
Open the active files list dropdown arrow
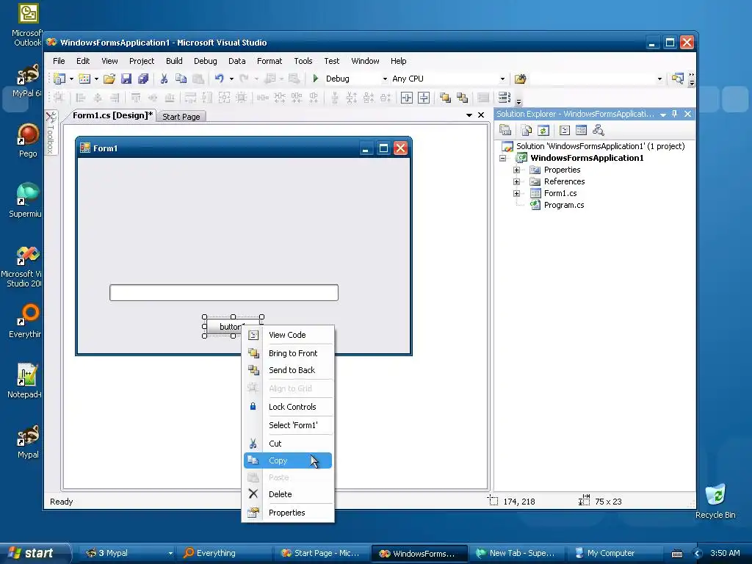click(x=469, y=115)
